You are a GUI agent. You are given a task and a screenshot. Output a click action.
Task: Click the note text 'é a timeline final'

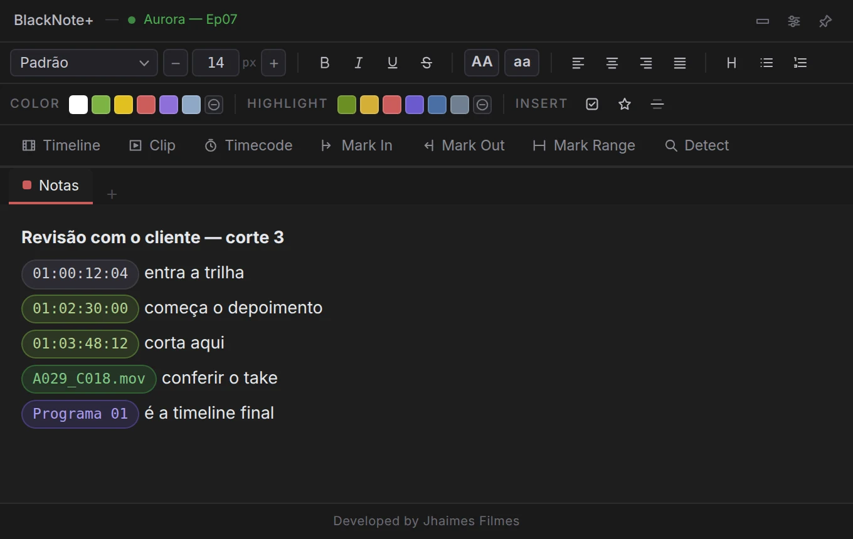coord(209,413)
